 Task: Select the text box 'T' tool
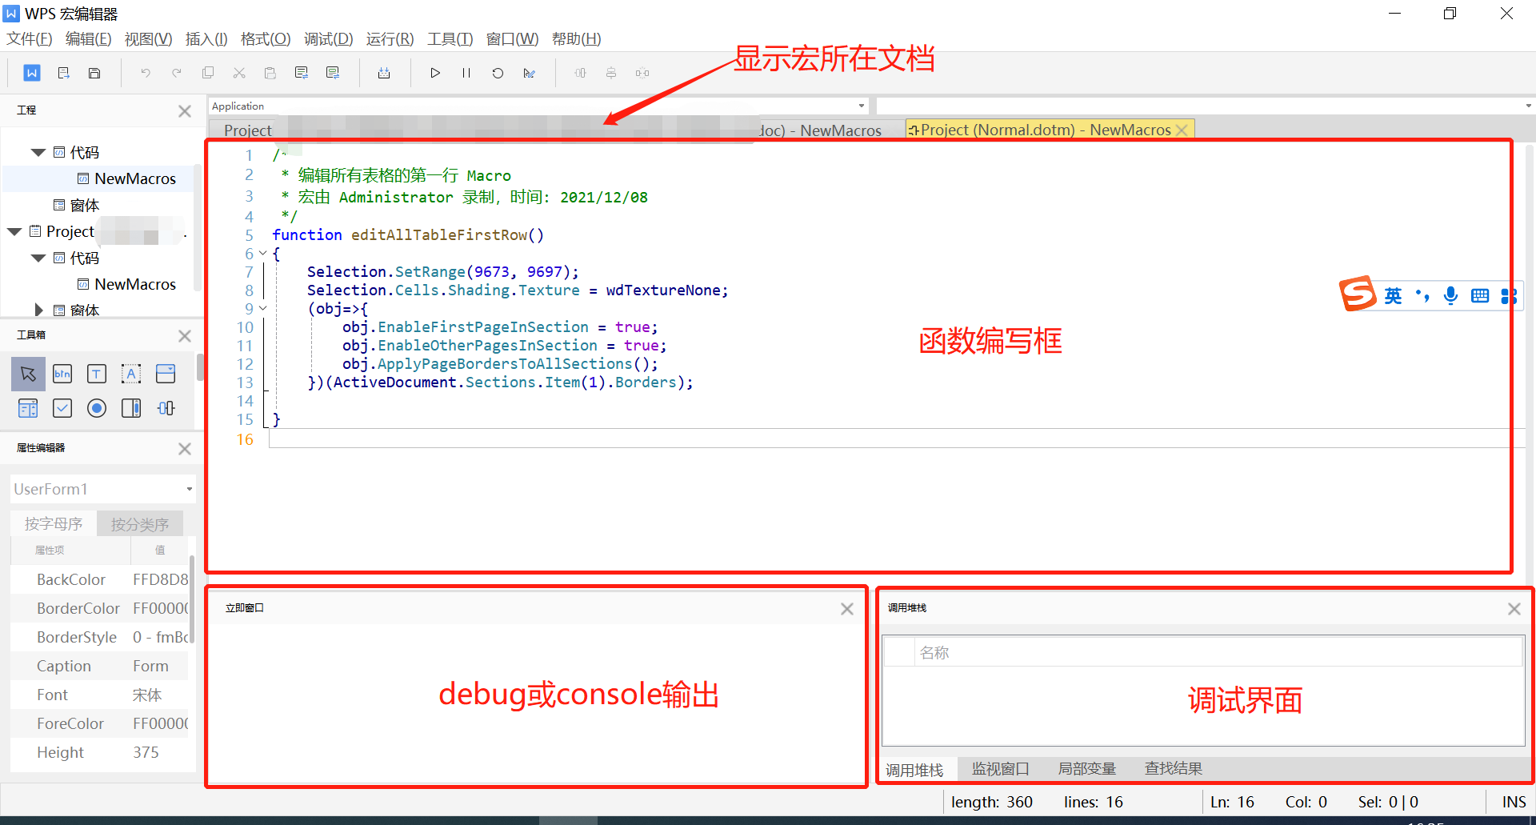(97, 374)
